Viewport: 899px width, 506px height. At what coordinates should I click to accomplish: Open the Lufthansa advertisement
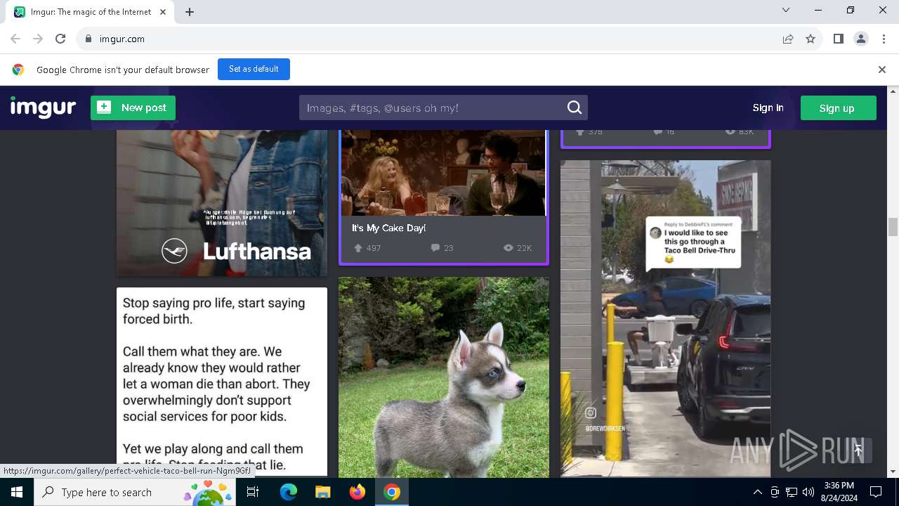pos(222,202)
